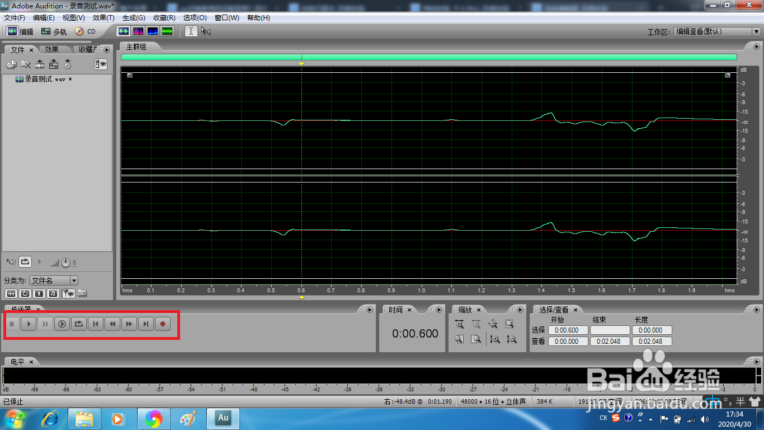Toggle the filter eye button

(68, 293)
